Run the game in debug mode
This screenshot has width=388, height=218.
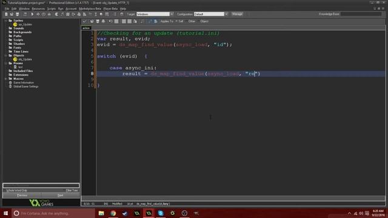pos(38,14)
